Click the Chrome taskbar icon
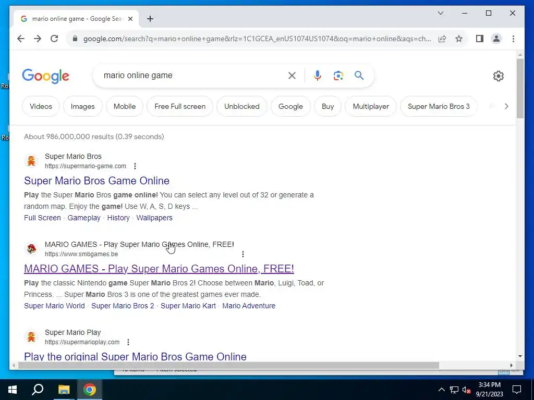The image size is (534, 400). pos(90,390)
